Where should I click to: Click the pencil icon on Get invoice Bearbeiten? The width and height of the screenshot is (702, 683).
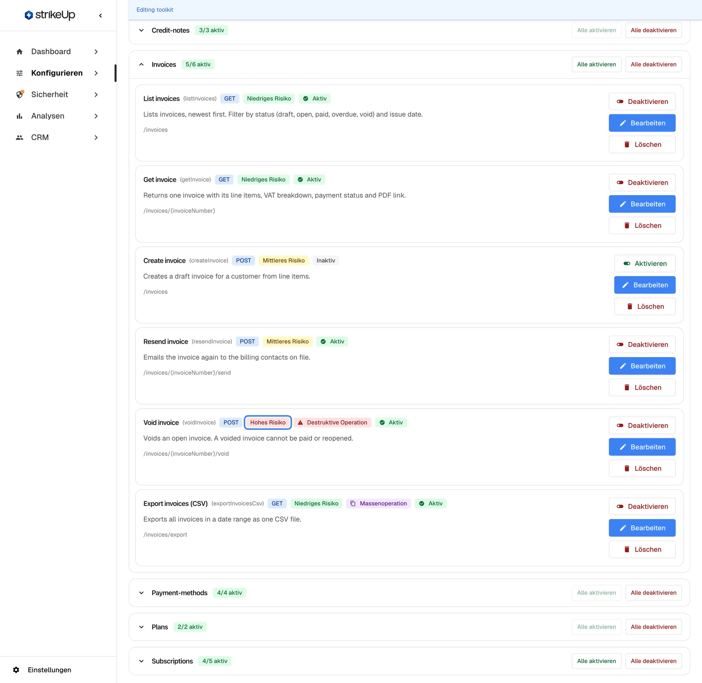point(623,204)
